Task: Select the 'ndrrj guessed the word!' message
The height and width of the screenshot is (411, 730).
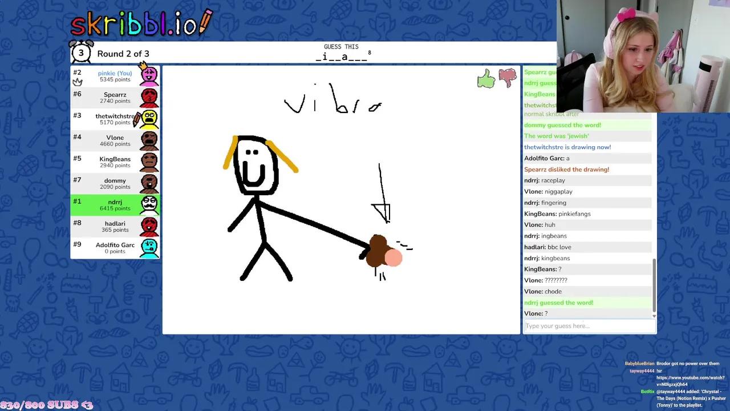Action: click(558, 303)
